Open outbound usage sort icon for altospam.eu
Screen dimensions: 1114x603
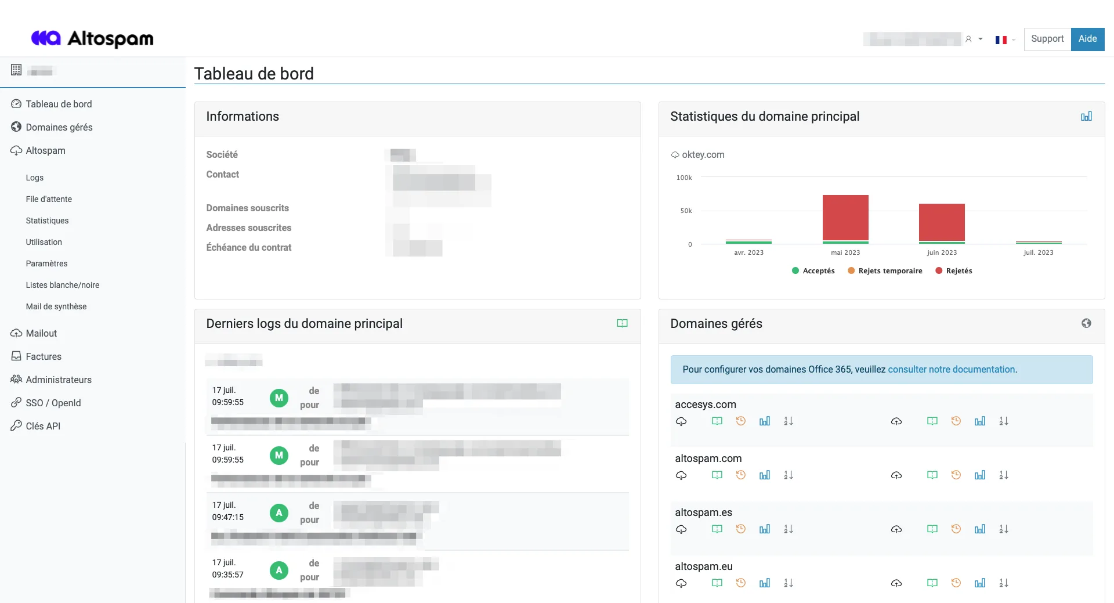1004,583
